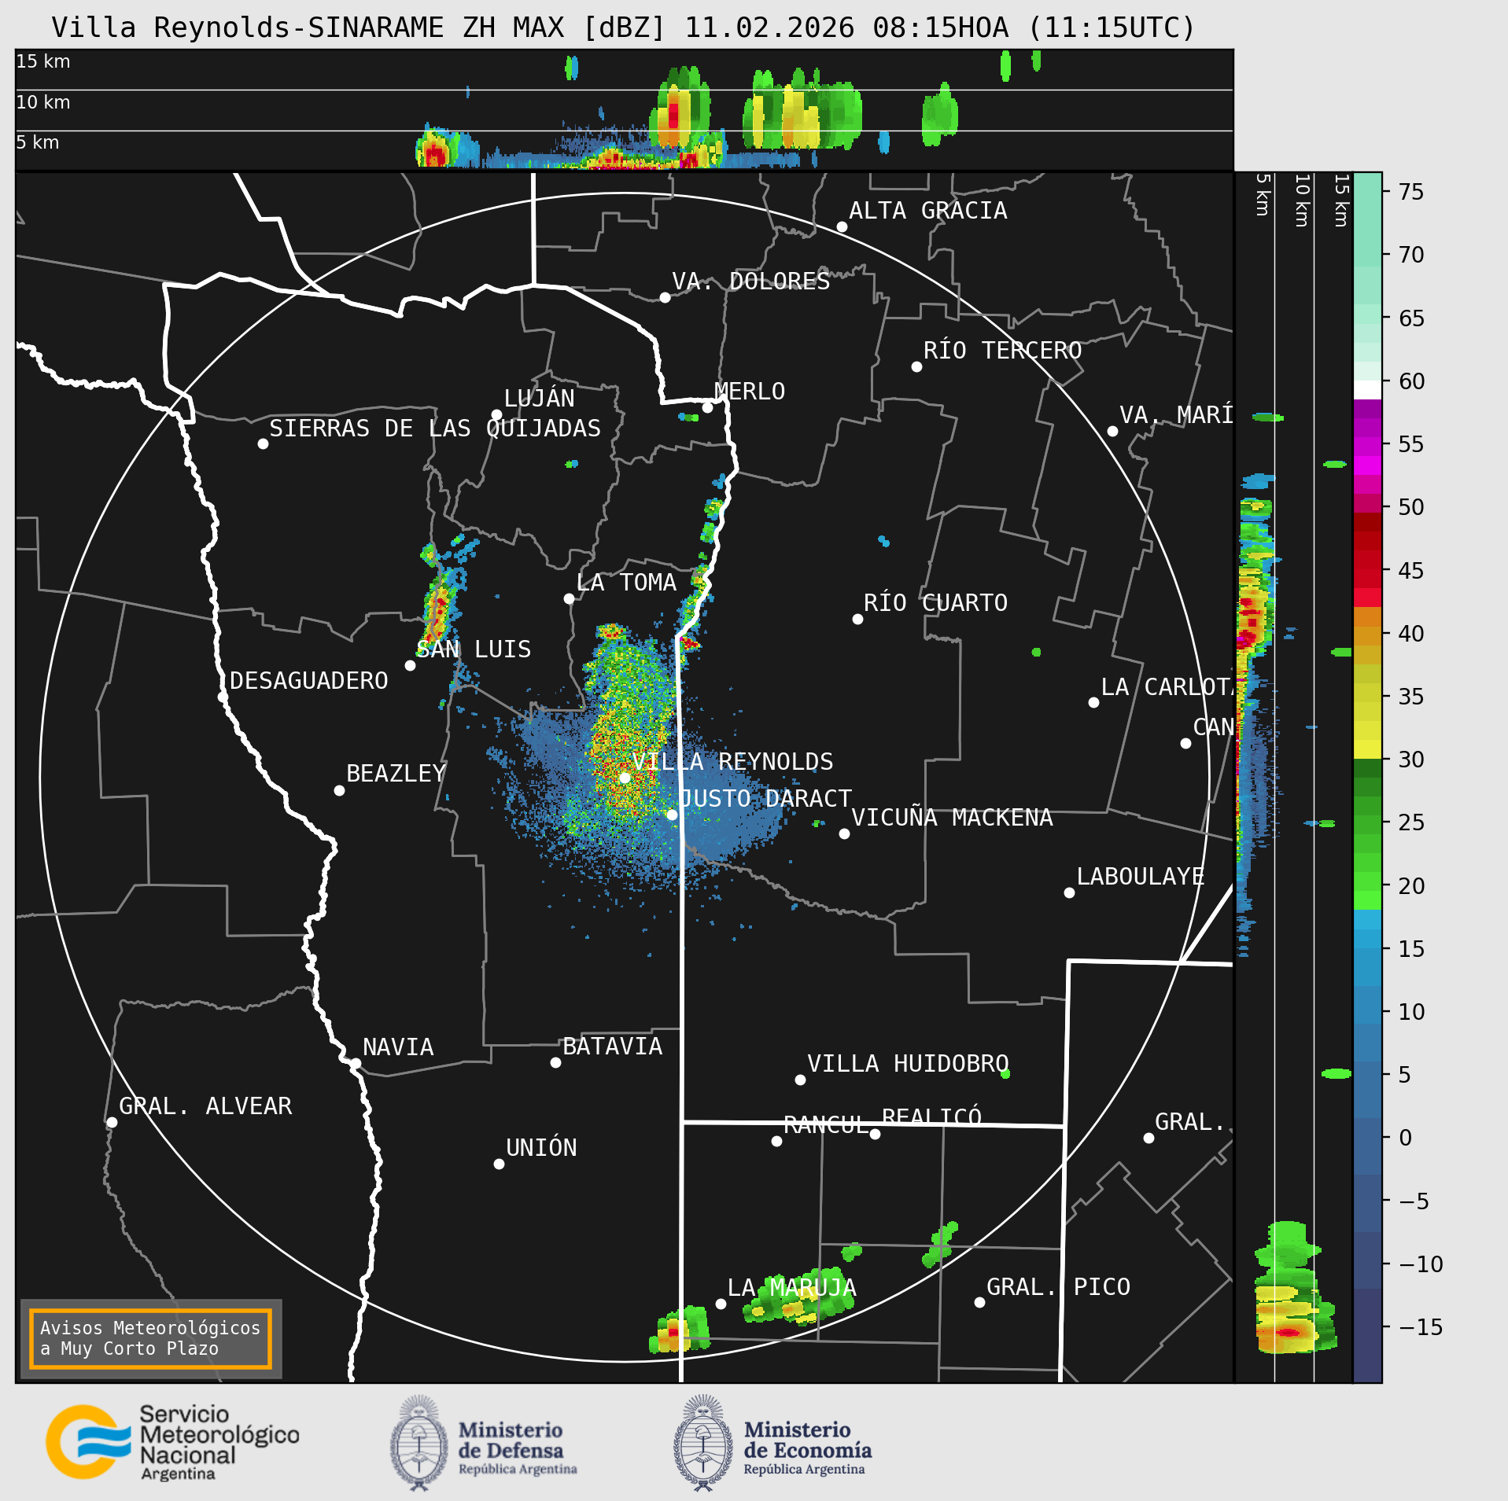
Task: Select the "VILLA HUIDOBRO" map label
Action: (x=908, y=1064)
